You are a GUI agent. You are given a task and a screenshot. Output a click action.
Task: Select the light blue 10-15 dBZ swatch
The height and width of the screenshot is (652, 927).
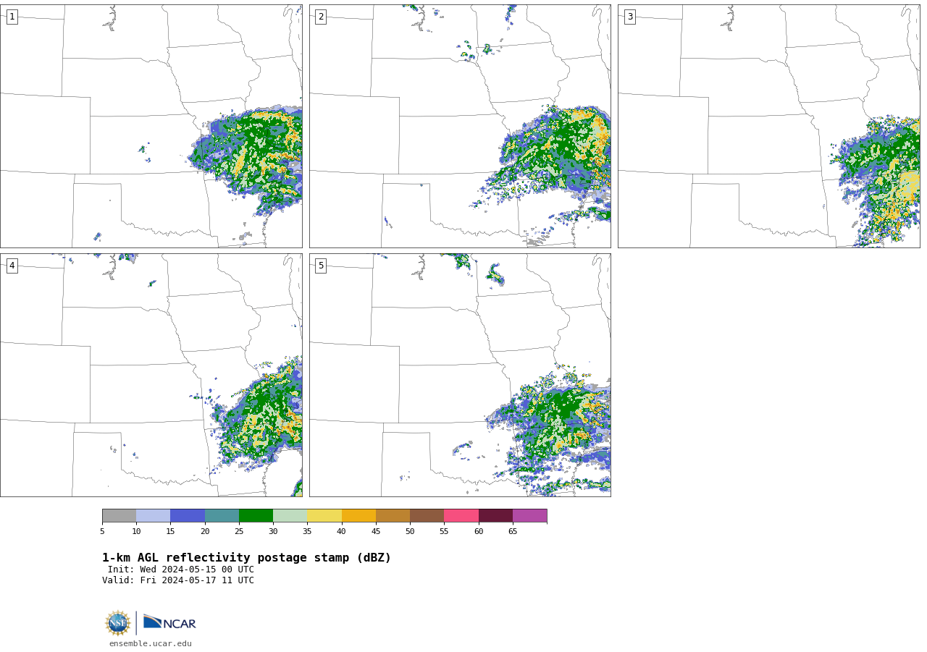point(154,515)
